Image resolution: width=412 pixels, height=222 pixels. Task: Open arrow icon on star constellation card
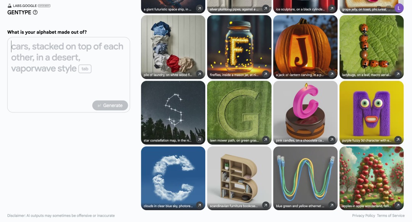200,140
